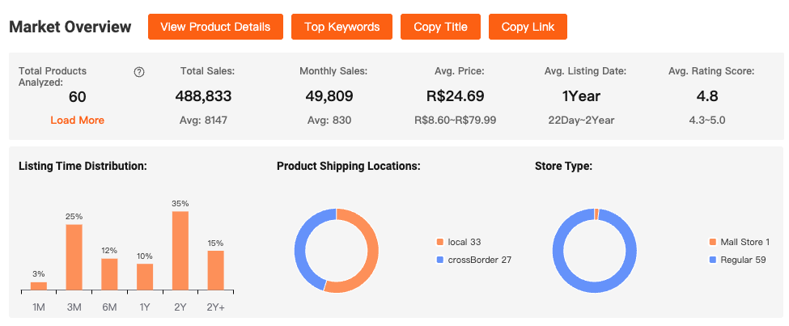Click the 3M bar showing 25%

(x=74, y=257)
